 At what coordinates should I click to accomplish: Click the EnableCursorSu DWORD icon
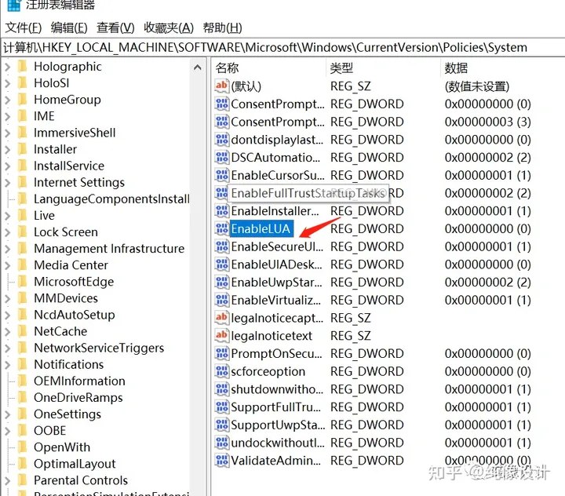221,175
